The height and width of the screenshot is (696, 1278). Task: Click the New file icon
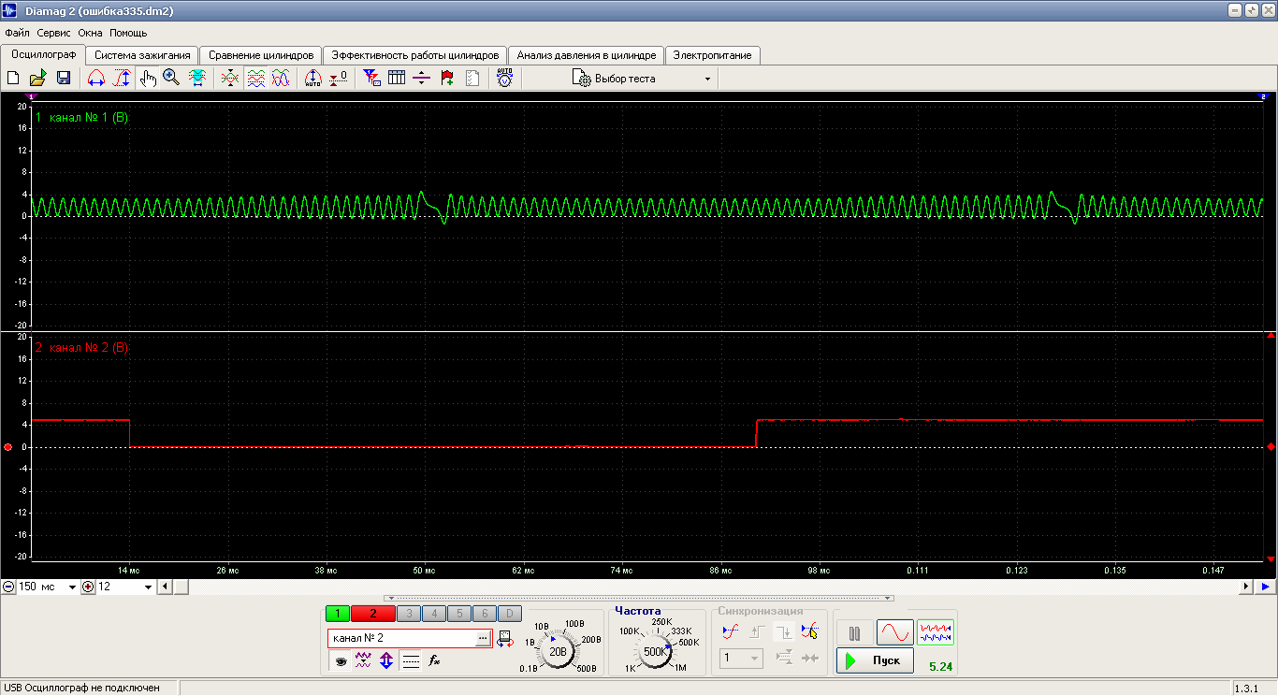pos(13,79)
